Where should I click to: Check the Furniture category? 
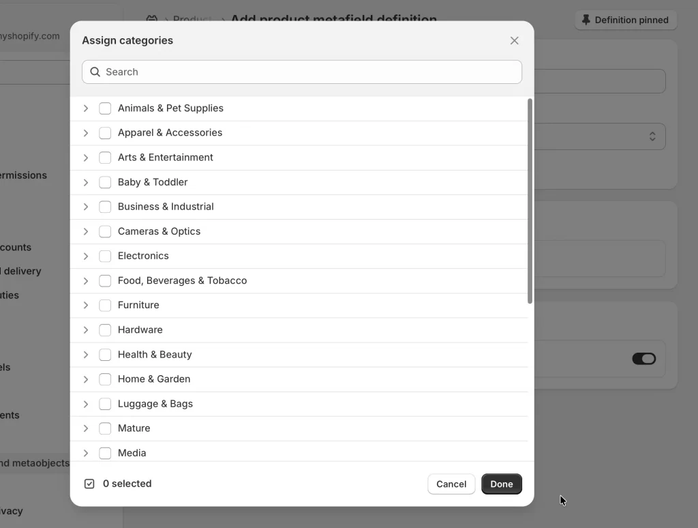tap(105, 305)
